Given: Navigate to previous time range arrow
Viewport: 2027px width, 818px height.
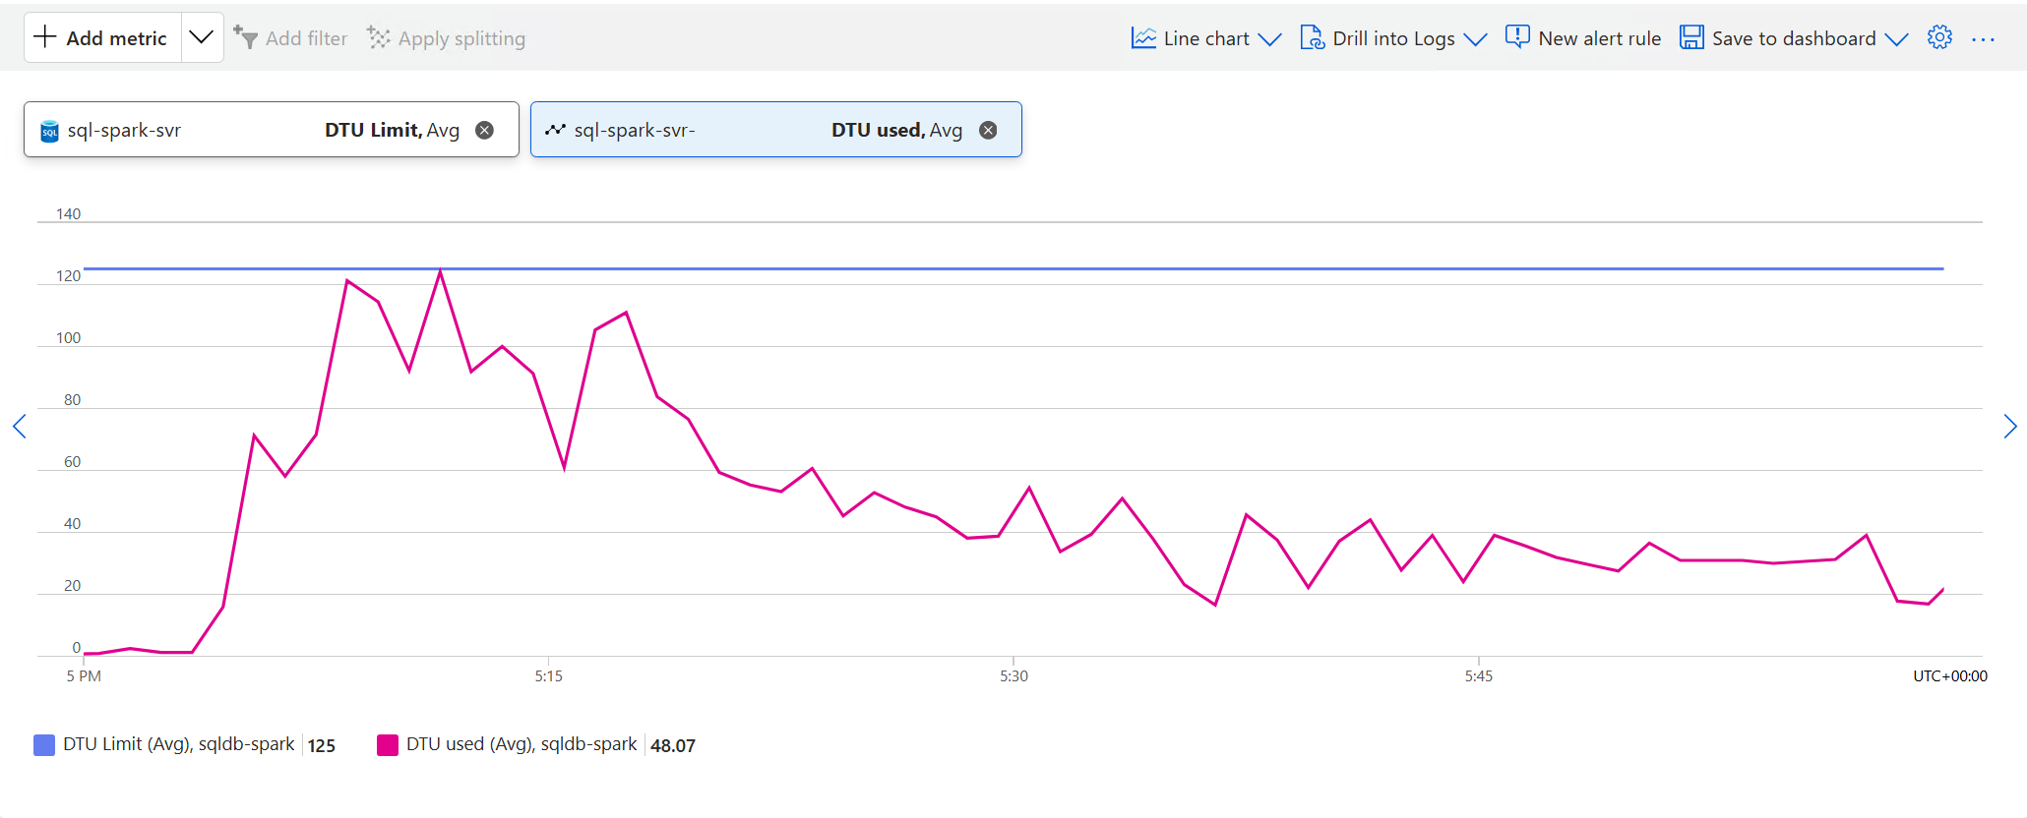Looking at the screenshot, I should click(x=20, y=426).
